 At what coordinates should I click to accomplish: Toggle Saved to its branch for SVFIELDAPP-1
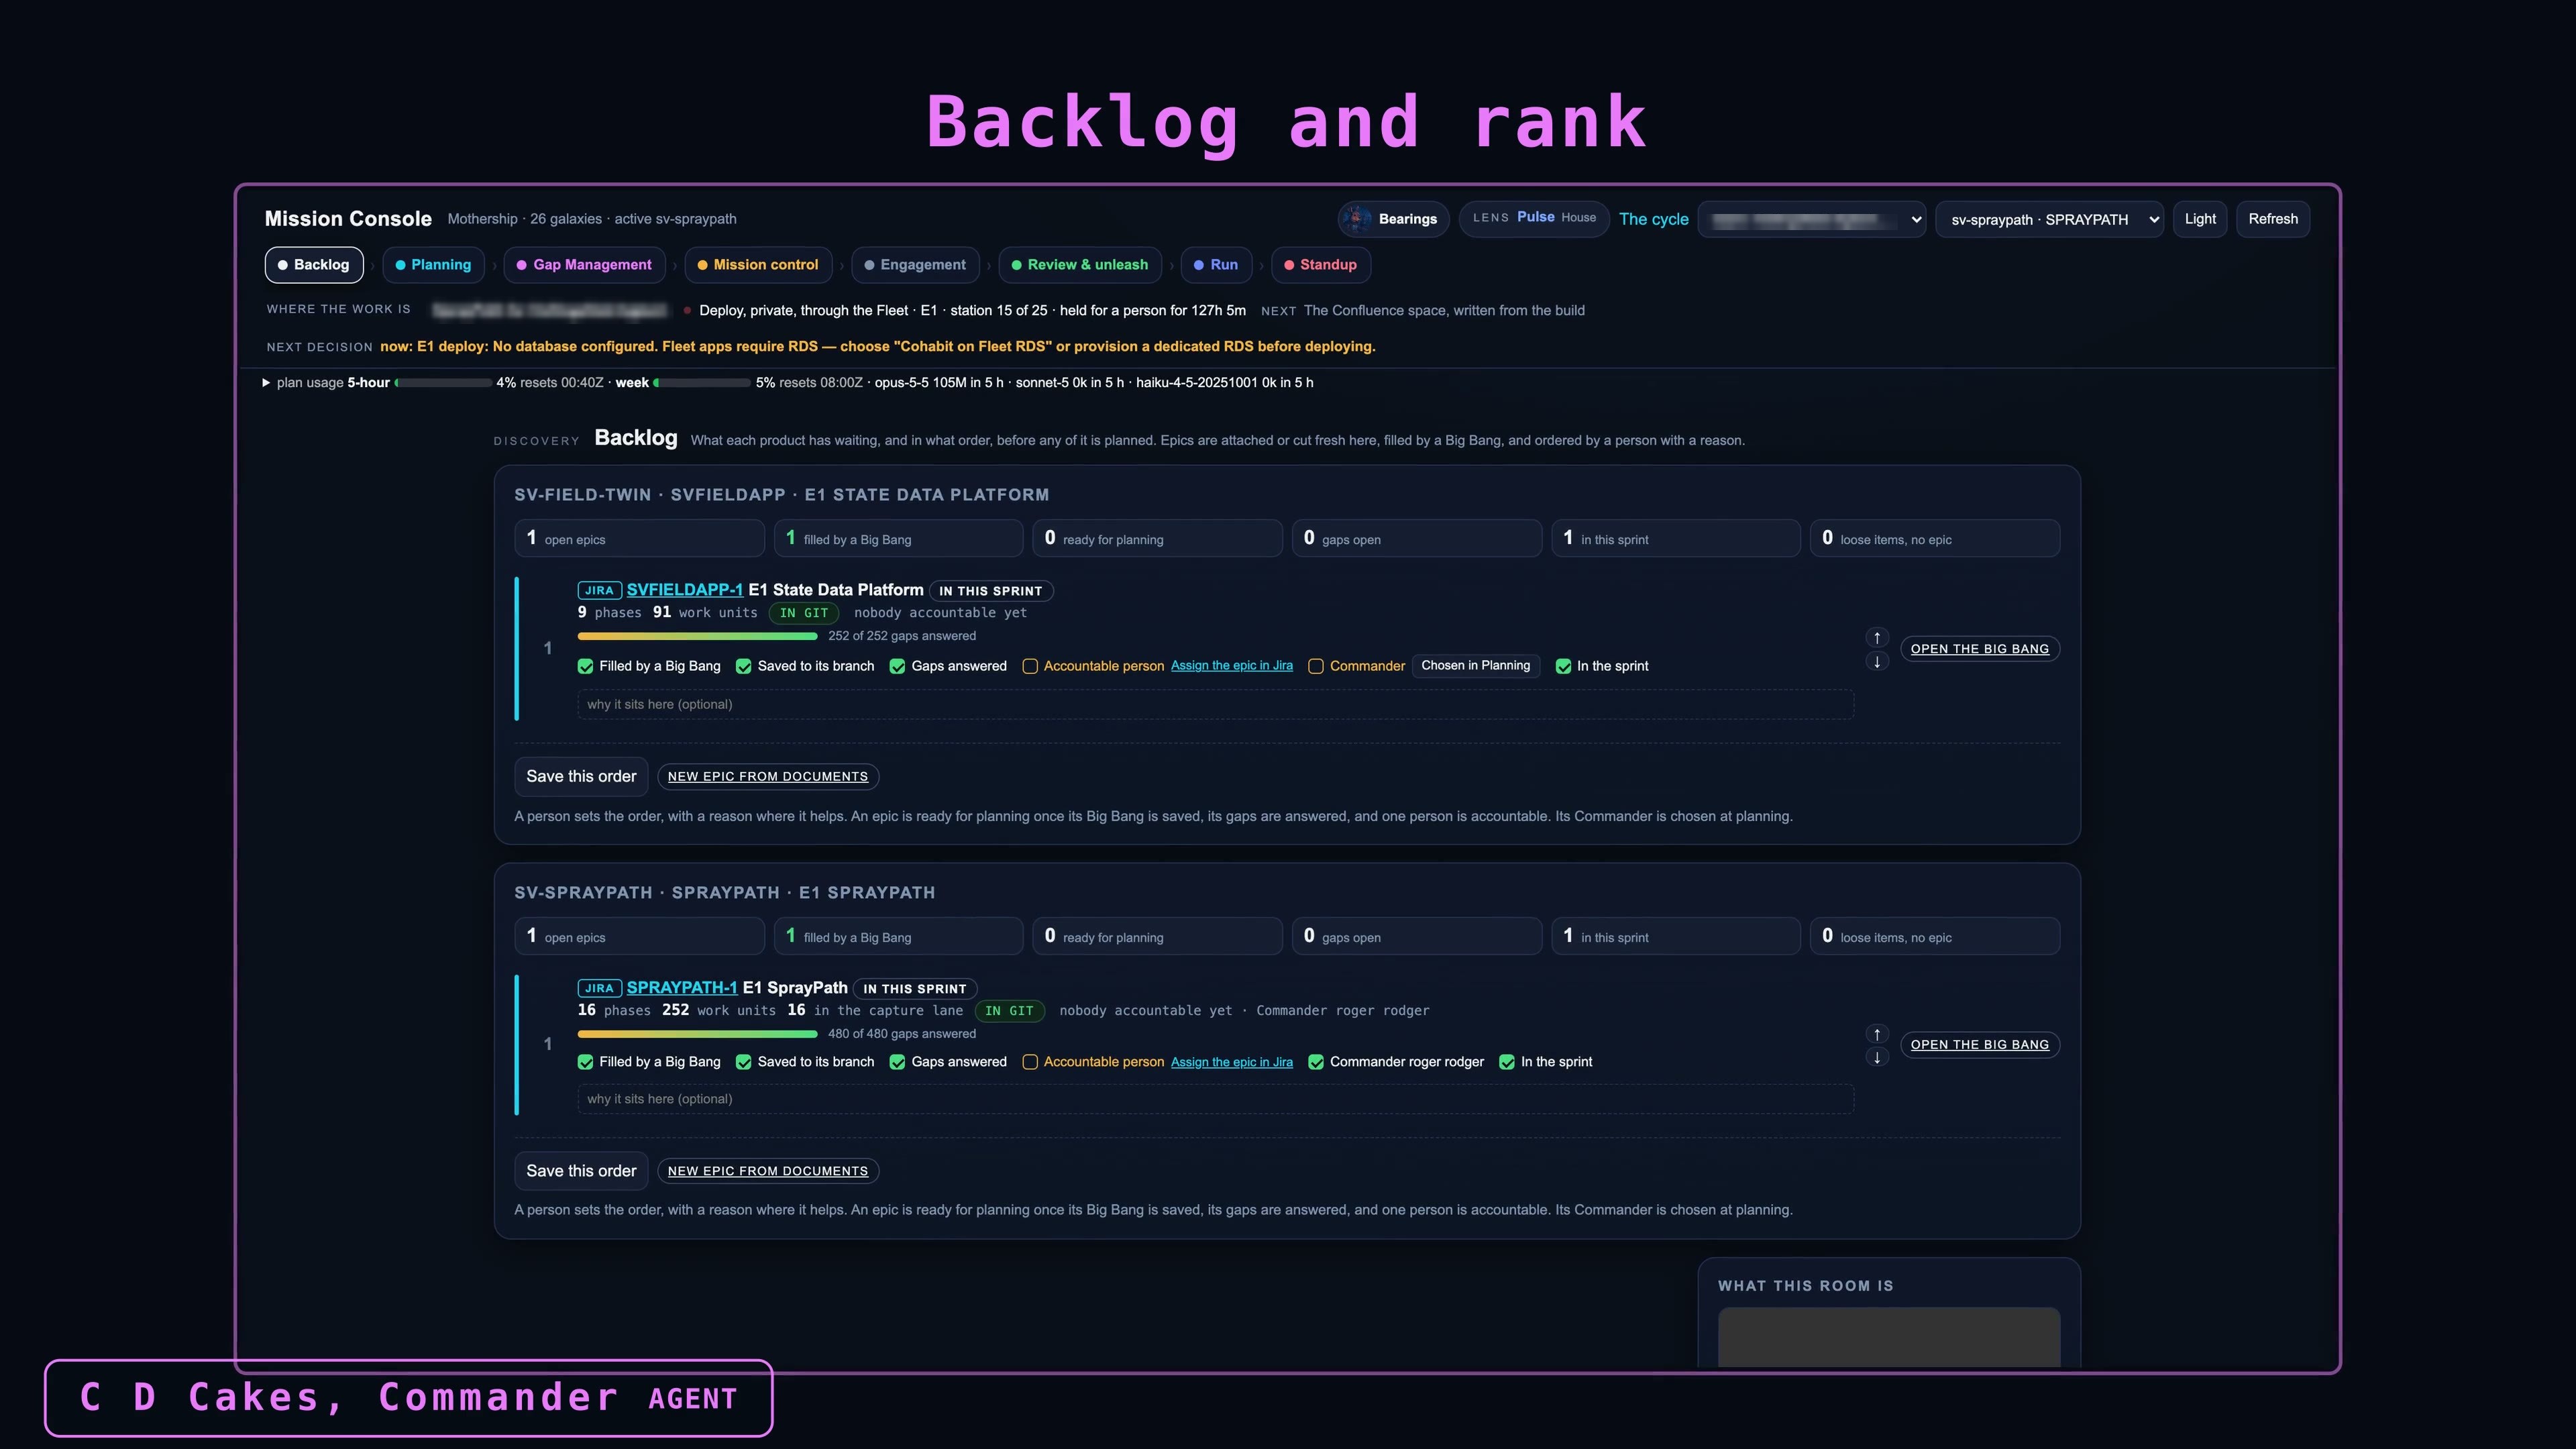(744, 667)
